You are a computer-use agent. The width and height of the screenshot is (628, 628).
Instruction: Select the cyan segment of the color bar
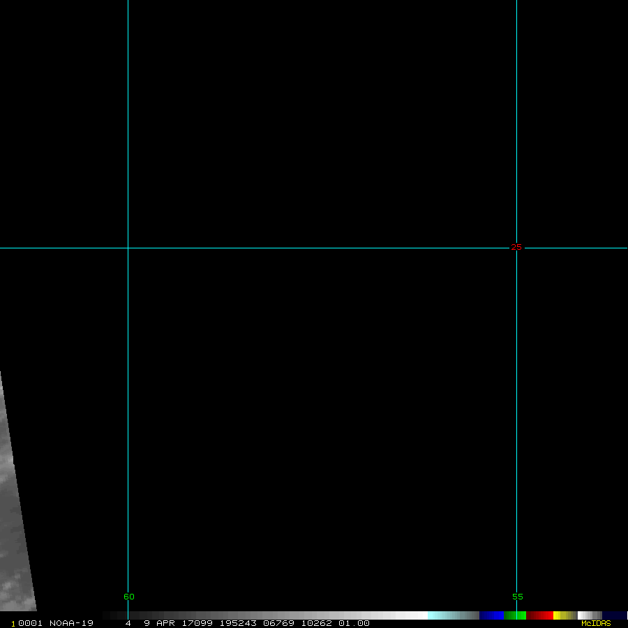[x=447, y=615]
